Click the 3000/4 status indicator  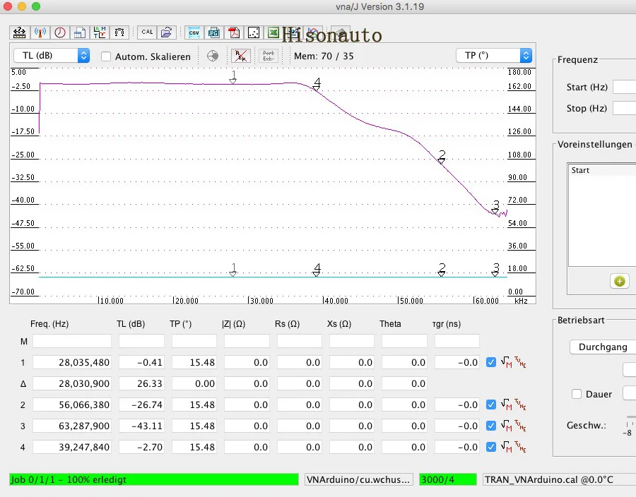coord(448,479)
